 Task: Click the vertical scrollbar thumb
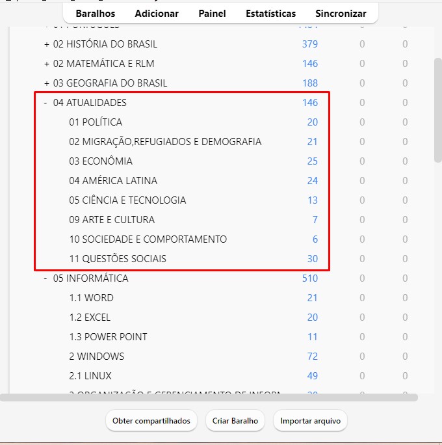coord(438,110)
